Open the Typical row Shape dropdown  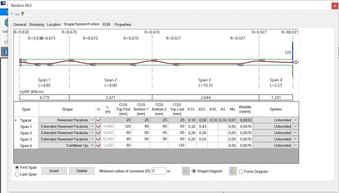(92, 120)
